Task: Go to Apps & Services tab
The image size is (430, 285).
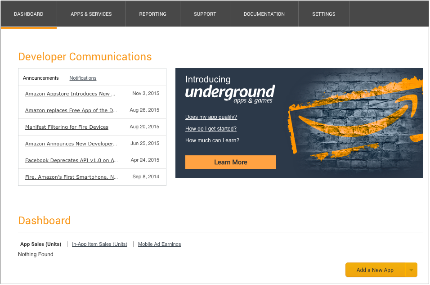Action: coord(91,14)
